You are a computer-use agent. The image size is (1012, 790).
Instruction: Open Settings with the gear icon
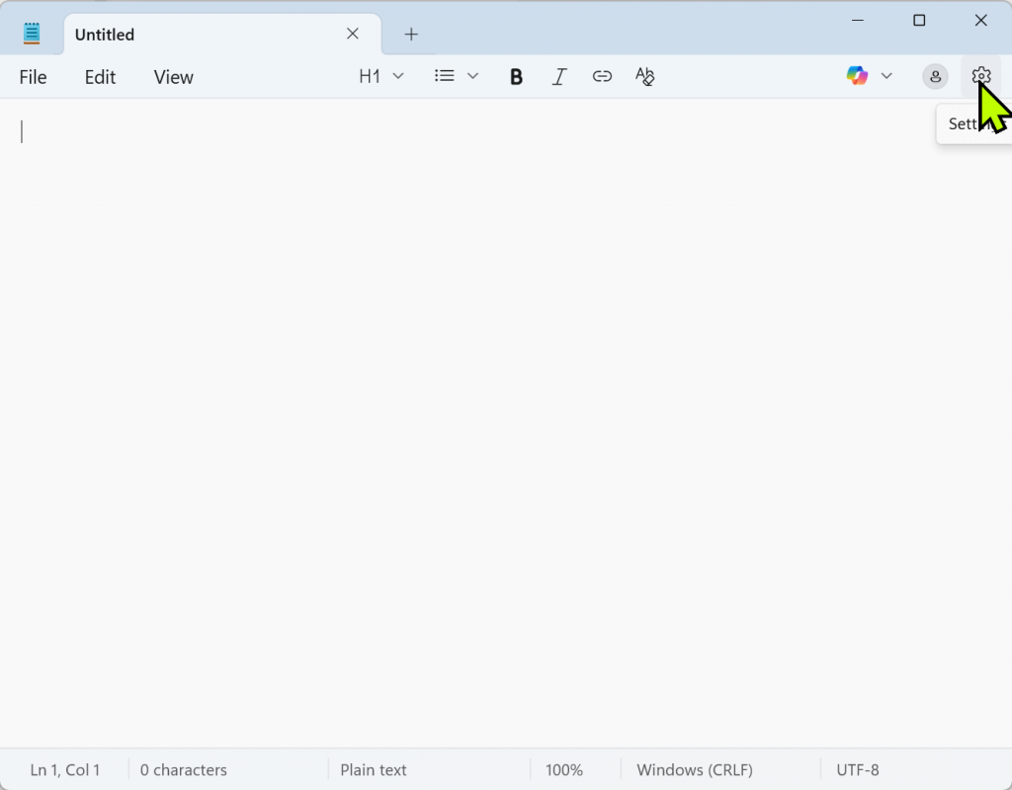[980, 76]
